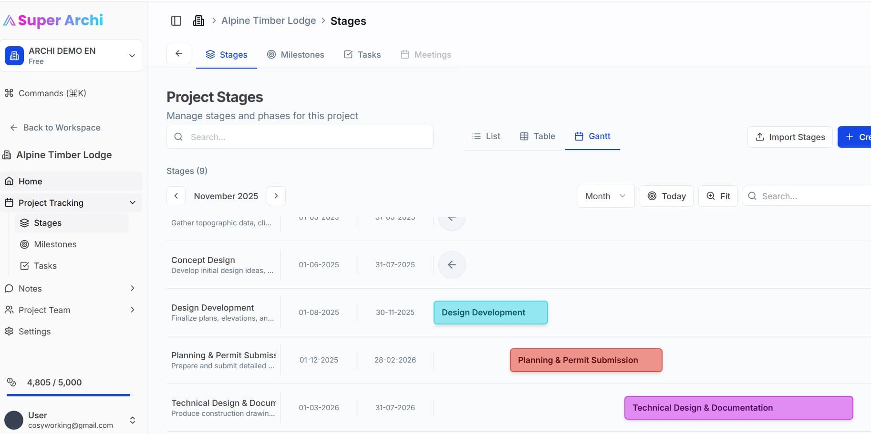871x434 pixels.
Task: Expand Project Team section
Action: tap(133, 310)
